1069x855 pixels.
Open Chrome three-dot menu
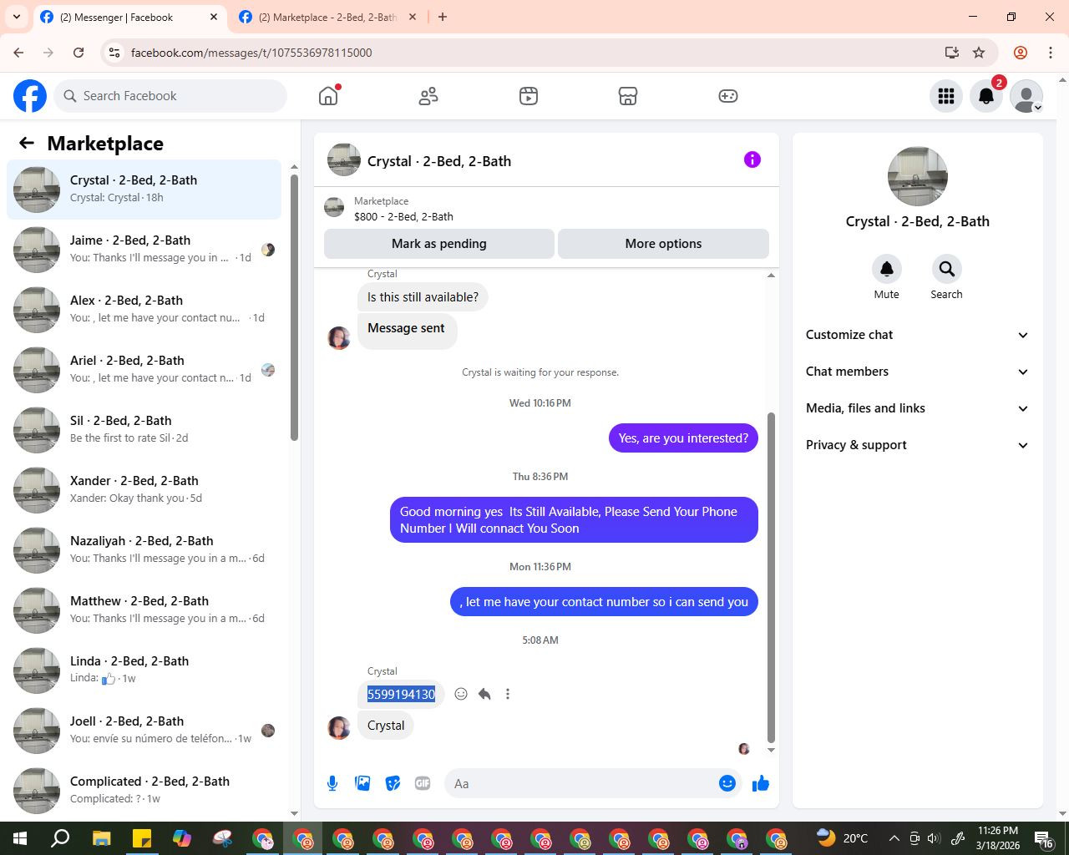[1051, 53]
